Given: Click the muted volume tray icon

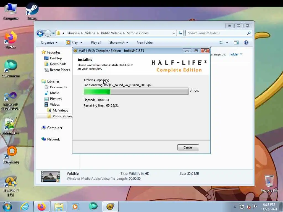Looking at the screenshot, I should (x=248, y=207).
